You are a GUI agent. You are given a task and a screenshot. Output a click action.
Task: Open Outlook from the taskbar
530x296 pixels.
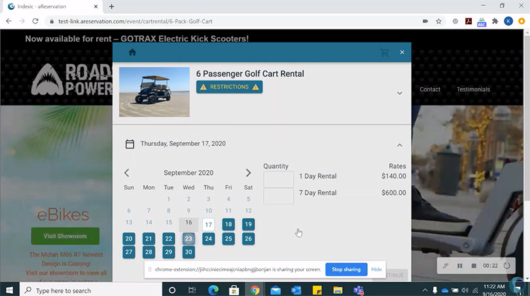click(296, 290)
